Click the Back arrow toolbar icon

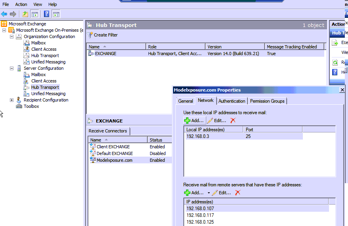point(4,14)
